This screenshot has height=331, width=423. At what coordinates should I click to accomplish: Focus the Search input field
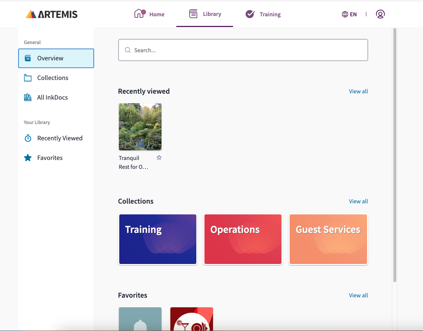[x=243, y=50]
